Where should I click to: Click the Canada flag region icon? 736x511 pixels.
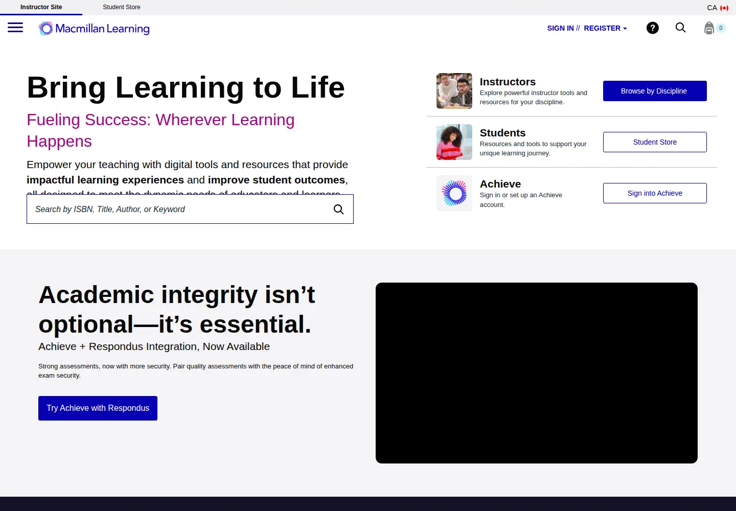click(724, 8)
